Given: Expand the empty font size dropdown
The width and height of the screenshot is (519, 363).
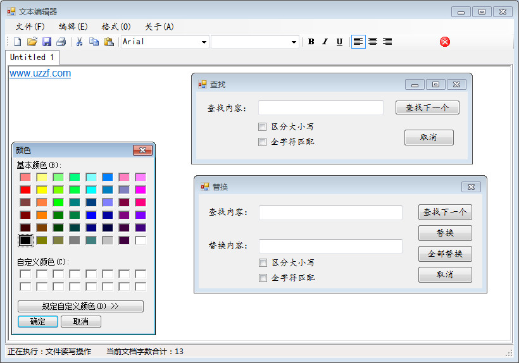Looking at the screenshot, I should [294, 42].
